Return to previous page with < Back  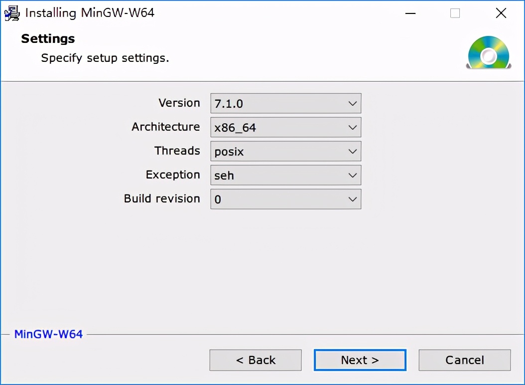[x=256, y=360]
